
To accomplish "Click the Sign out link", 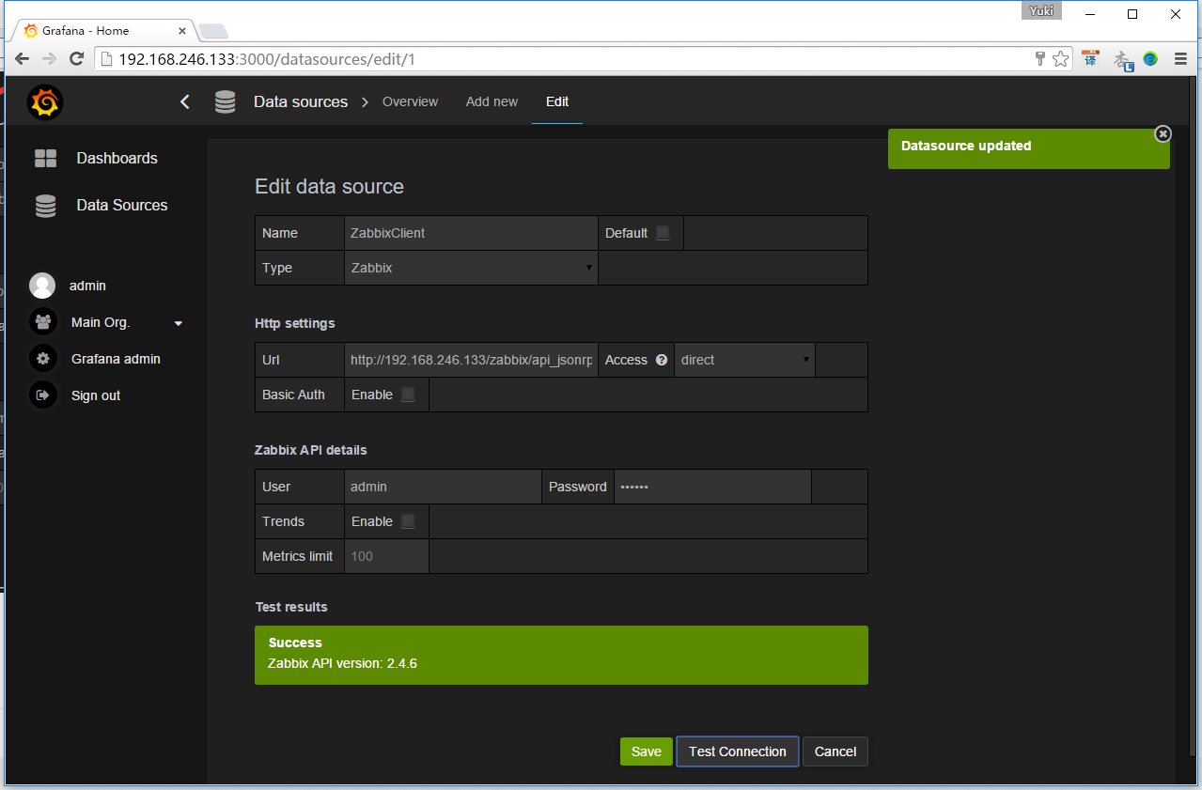I will [x=96, y=395].
